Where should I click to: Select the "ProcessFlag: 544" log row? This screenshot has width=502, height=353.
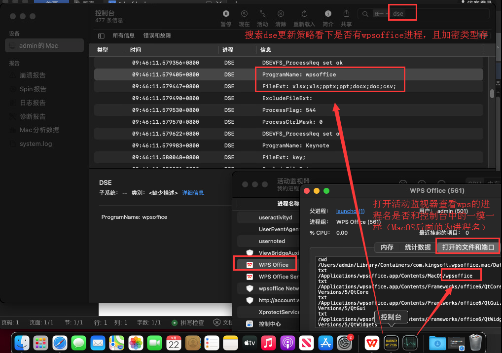[x=288, y=110]
